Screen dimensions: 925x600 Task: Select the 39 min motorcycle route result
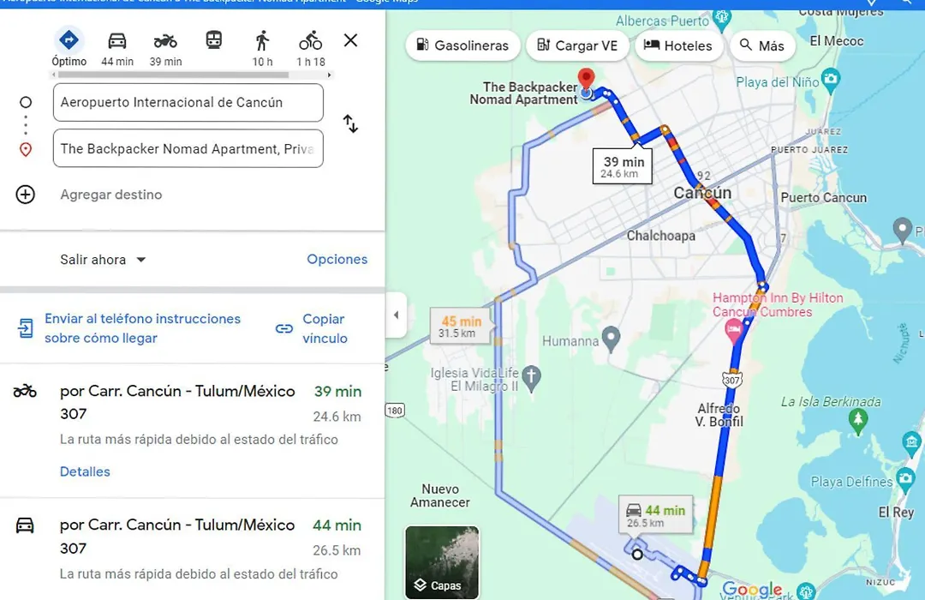[193, 431]
